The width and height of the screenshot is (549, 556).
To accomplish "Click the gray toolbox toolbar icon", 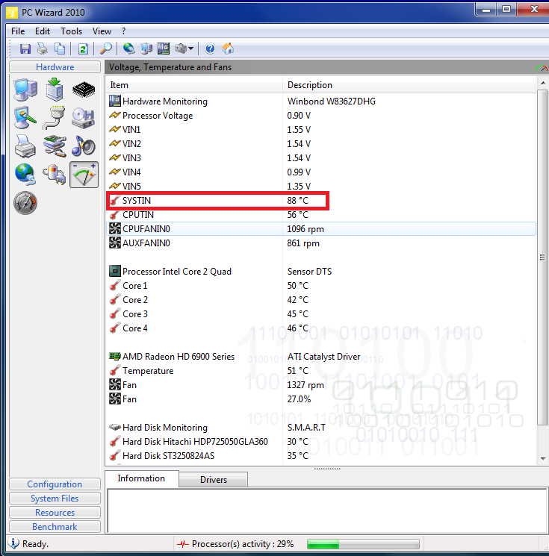I will (181, 49).
